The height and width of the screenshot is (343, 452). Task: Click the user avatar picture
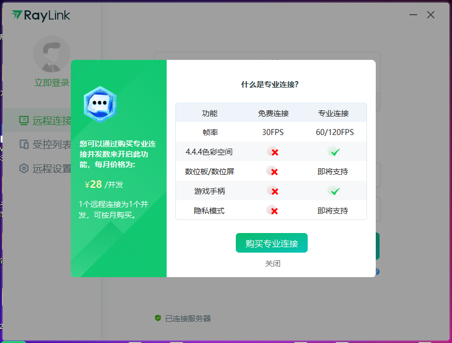tap(52, 54)
